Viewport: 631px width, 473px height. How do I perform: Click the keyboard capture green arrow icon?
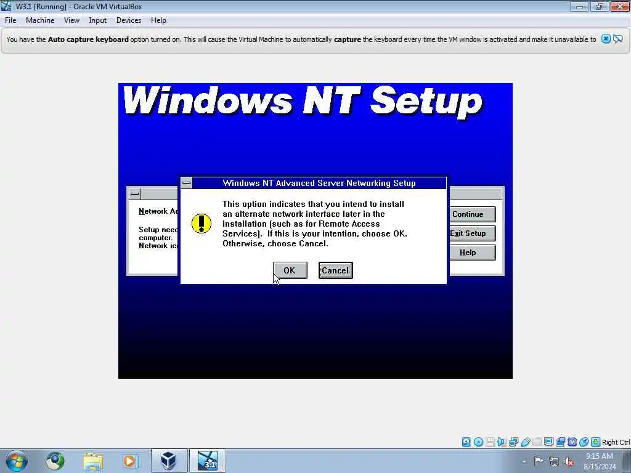click(596, 442)
